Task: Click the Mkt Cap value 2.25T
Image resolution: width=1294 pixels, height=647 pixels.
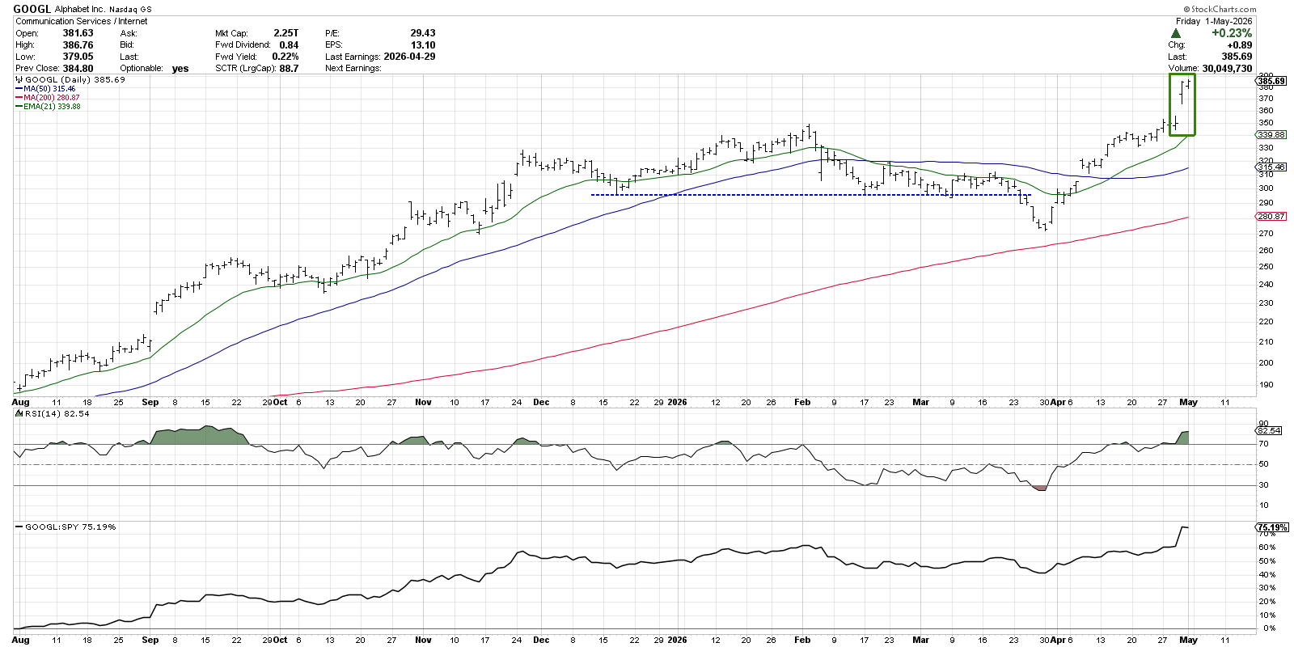Action: [285, 33]
